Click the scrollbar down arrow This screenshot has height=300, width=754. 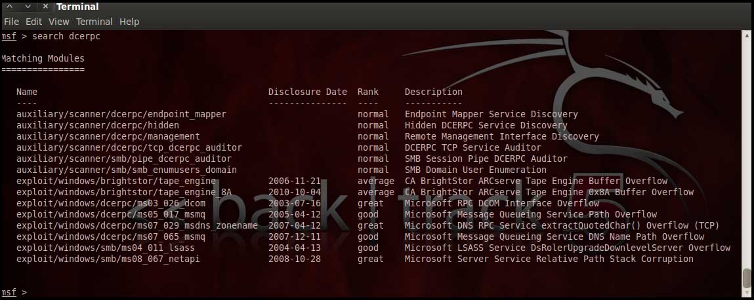[747, 293]
